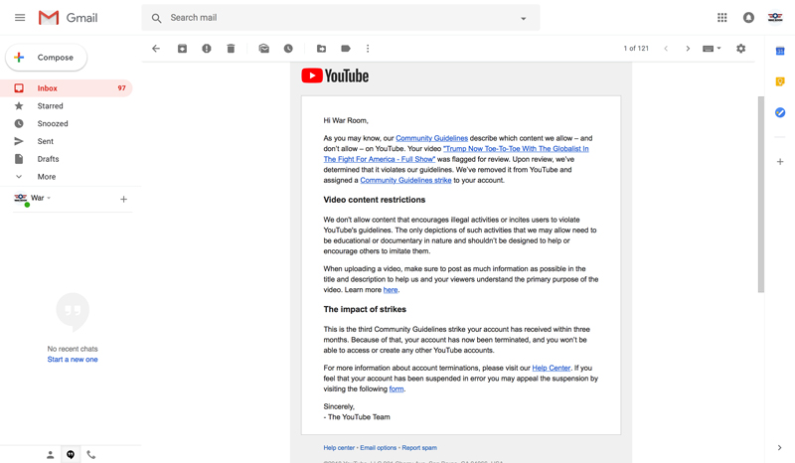Open the contacts person icon
Image resolution: width=795 pixels, height=463 pixels.
[51, 455]
